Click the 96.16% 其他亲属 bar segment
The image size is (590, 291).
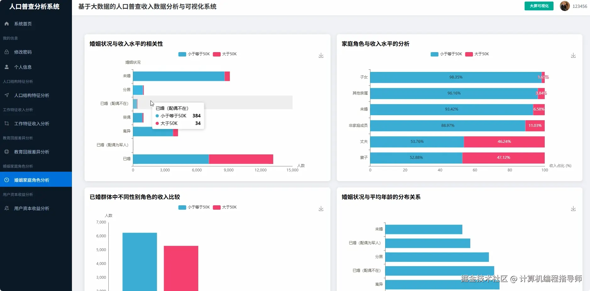454,93
